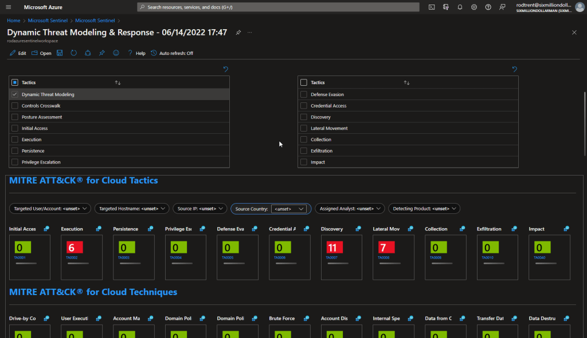Click Open in workbook toolbar

coord(41,53)
